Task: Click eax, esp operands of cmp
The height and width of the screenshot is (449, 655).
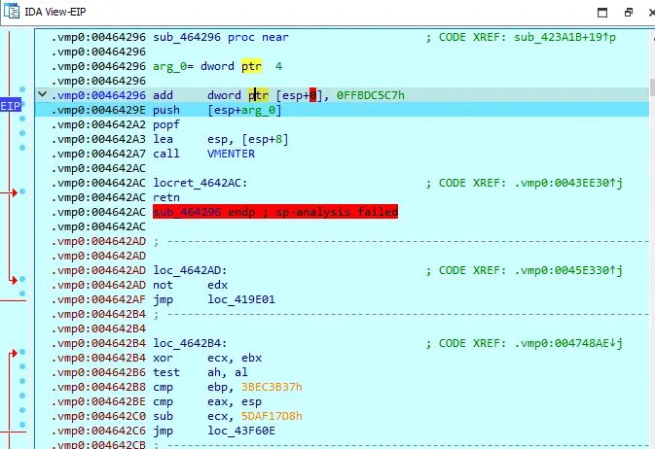Action: [235, 401]
